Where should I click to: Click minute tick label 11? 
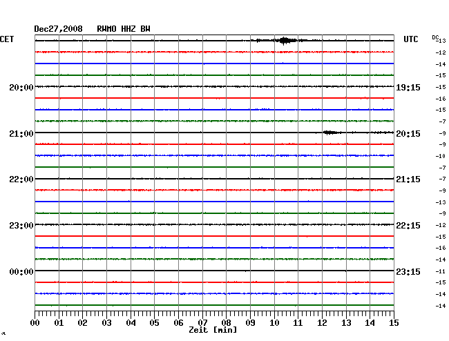(298, 323)
